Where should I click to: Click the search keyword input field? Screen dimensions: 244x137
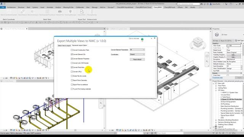coord(188,4)
